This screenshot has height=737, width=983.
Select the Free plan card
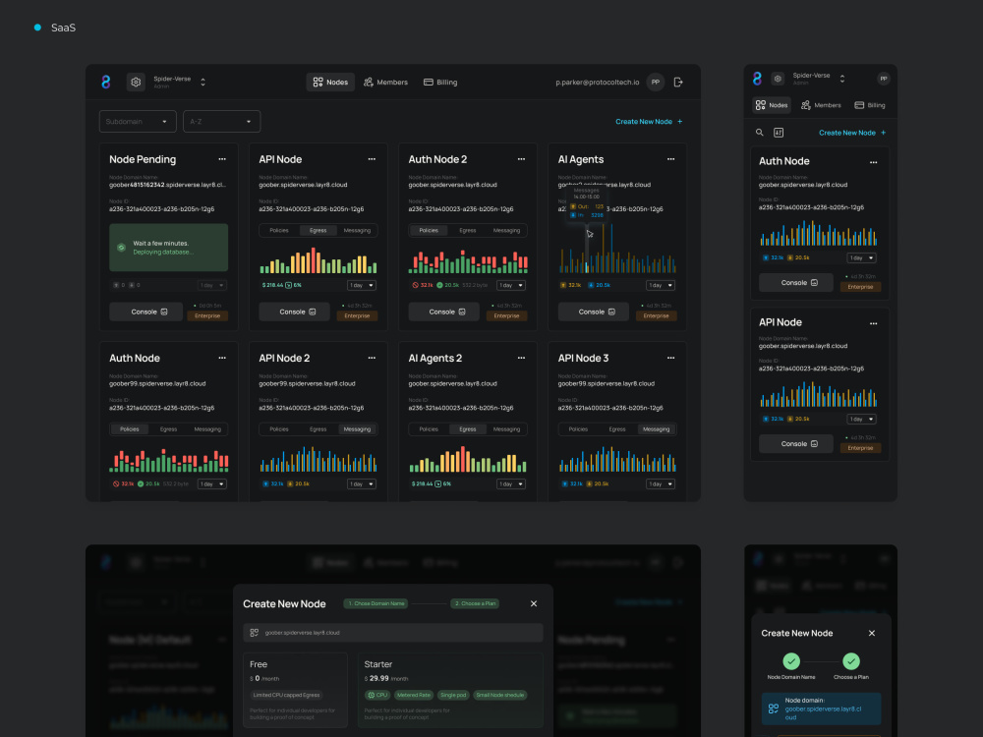pos(295,690)
